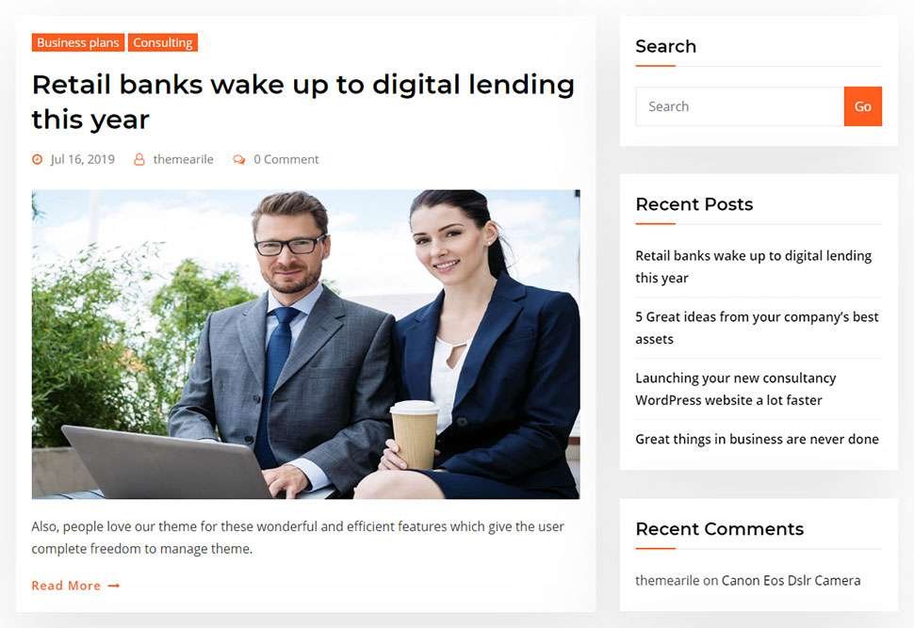Open the 0 Comment link
Viewport: 914px width, 628px height.
(286, 159)
